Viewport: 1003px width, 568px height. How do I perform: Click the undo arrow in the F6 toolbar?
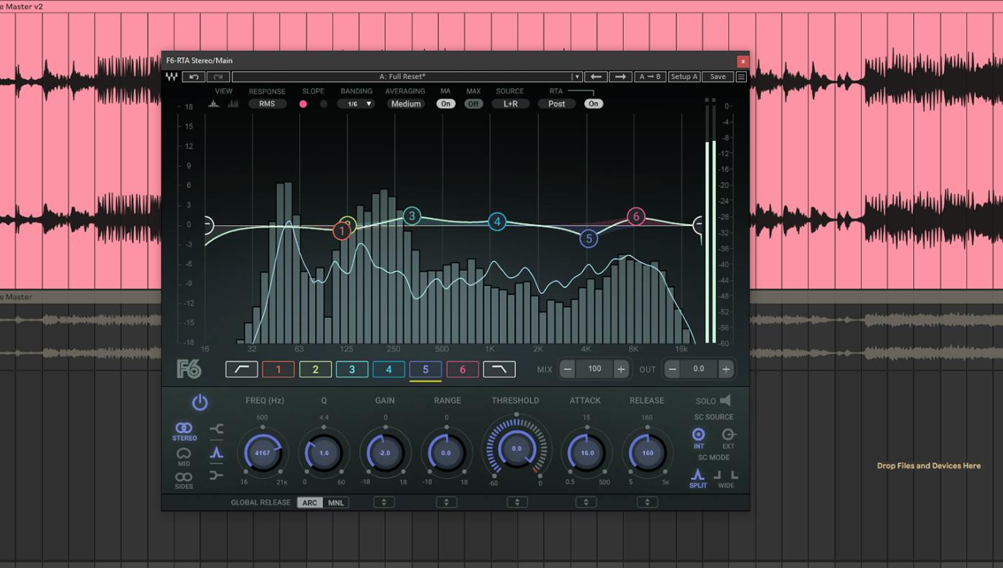[193, 77]
